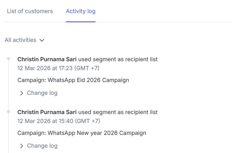Click Change log label for 15:40 entry
This screenshot has width=232, height=153.
click(42, 146)
